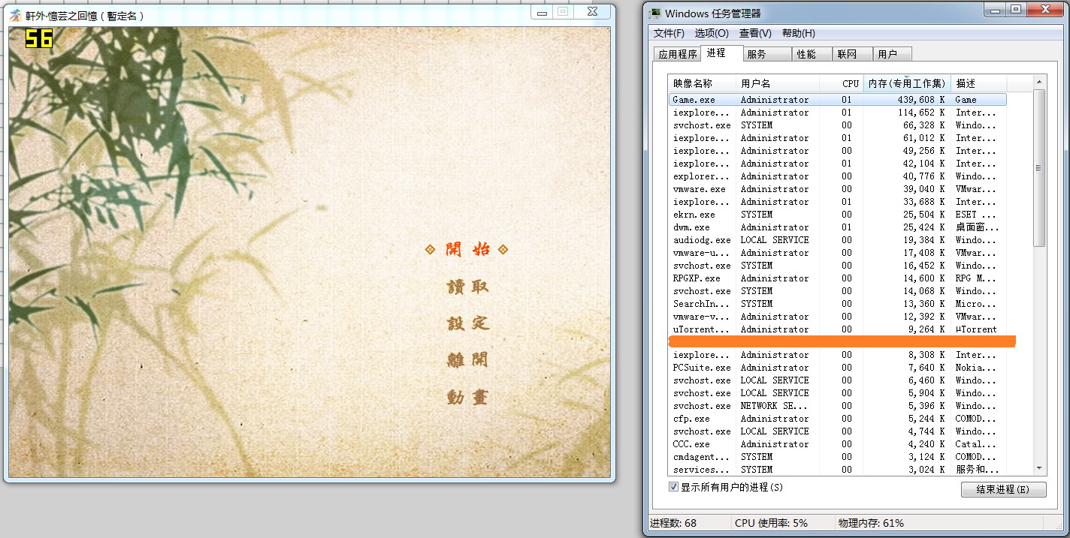This screenshot has width=1070, height=538.
Task: Close the game window
Action: [x=592, y=11]
